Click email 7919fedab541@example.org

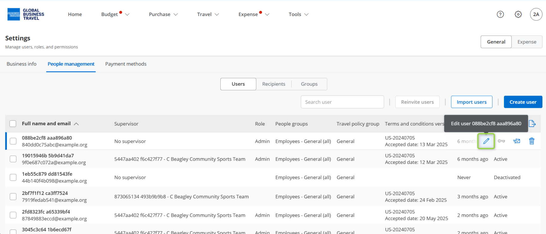point(54,200)
